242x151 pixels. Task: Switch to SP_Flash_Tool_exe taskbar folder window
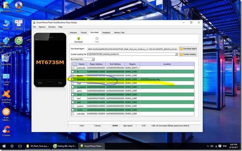(x=38, y=146)
